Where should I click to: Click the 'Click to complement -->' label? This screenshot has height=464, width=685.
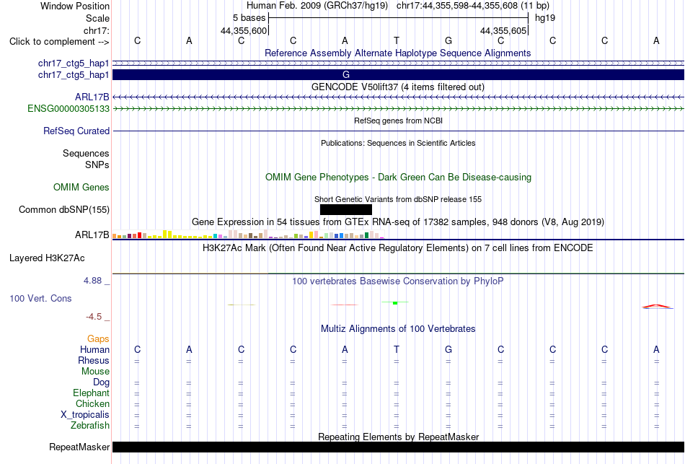[x=59, y=42]
